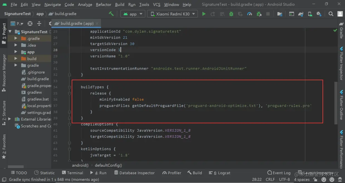The image size is (345, 183).
Task: Click the Make Project hammer icon
Action: point(111,14)
